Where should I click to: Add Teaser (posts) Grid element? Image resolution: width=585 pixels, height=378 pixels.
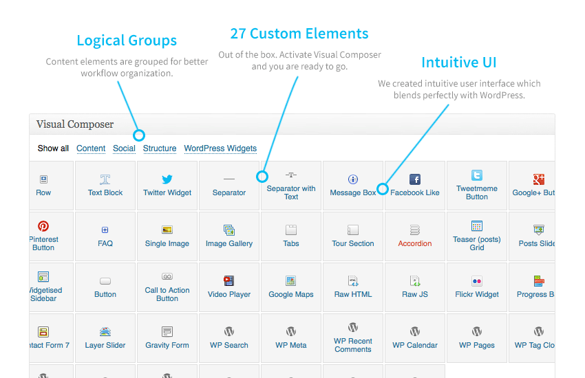pos(477,236)
